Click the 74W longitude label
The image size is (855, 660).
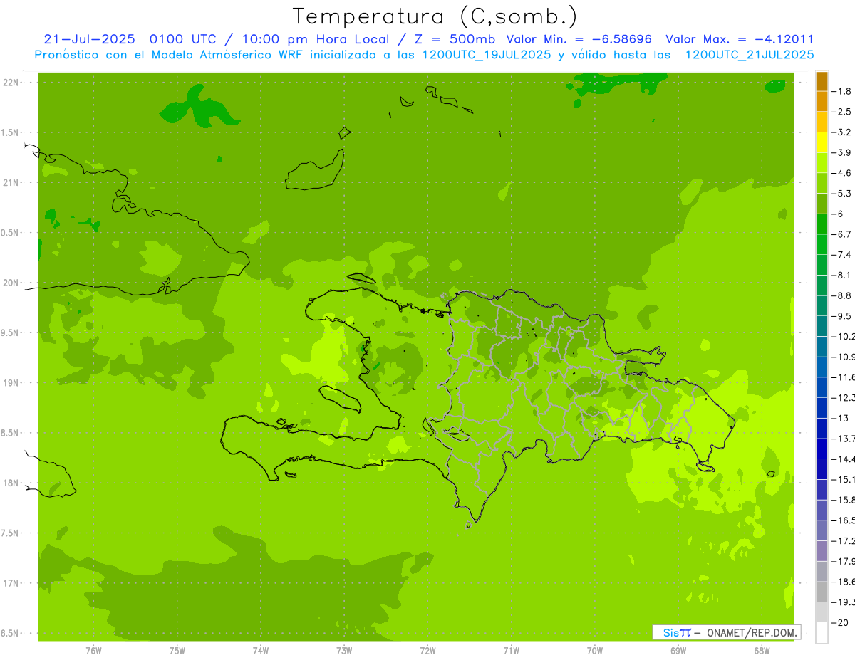260,650
